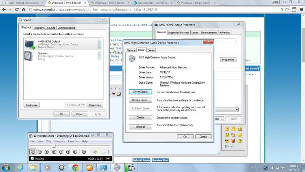This screenshot has height=172, width=305.
Task: Expand the Set Default dropdown arrow
Action: click(x=83, y=105)
